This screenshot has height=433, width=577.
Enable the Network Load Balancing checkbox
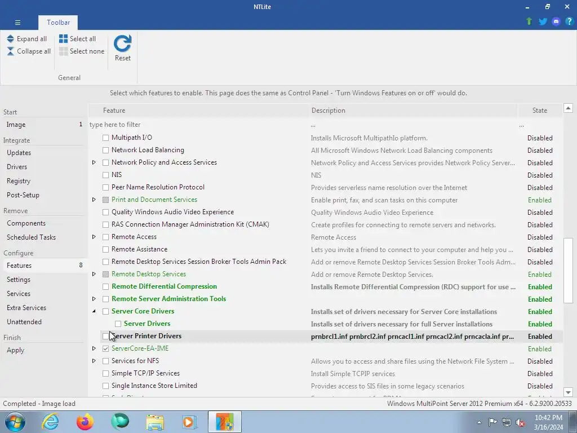click(x=105, y=150)
